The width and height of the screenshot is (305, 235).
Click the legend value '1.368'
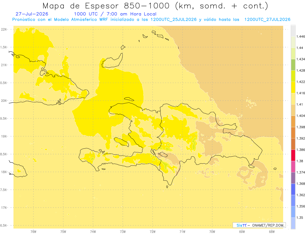point(301,184)
